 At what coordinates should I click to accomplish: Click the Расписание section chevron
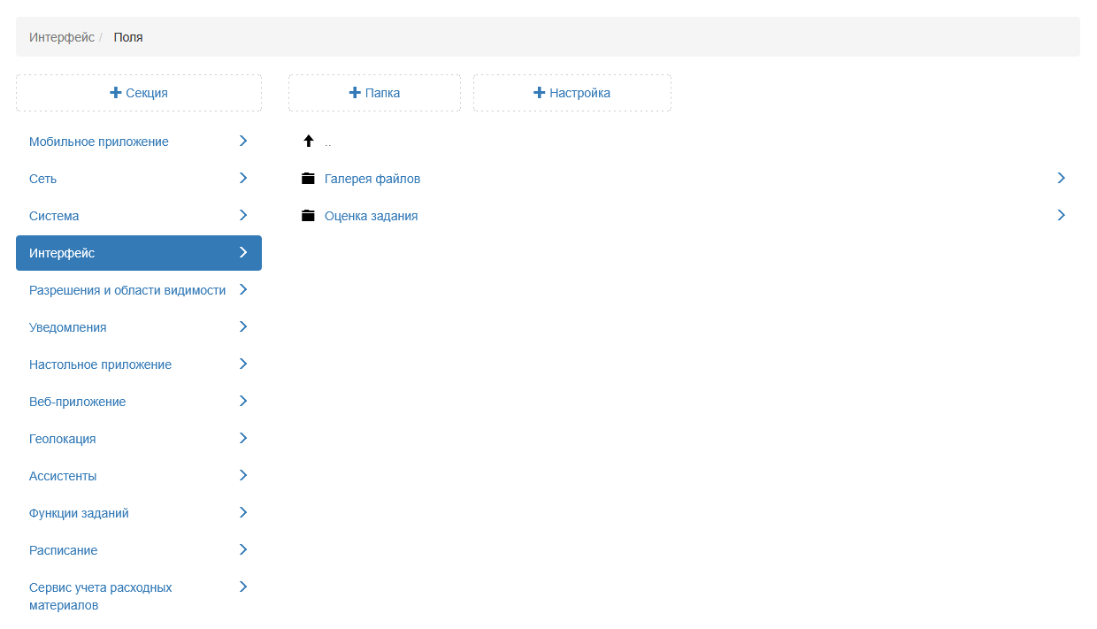[243, 550]
